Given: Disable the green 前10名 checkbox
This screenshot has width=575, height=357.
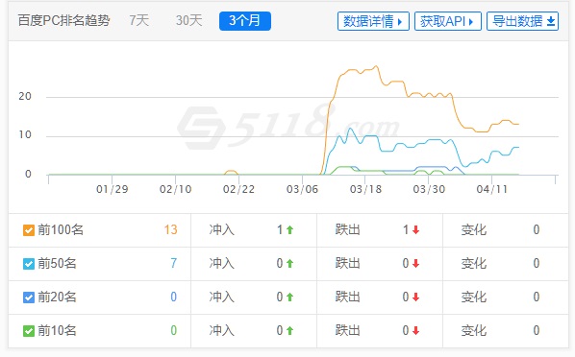Looking at the screenshot, I should pos(29,331).
